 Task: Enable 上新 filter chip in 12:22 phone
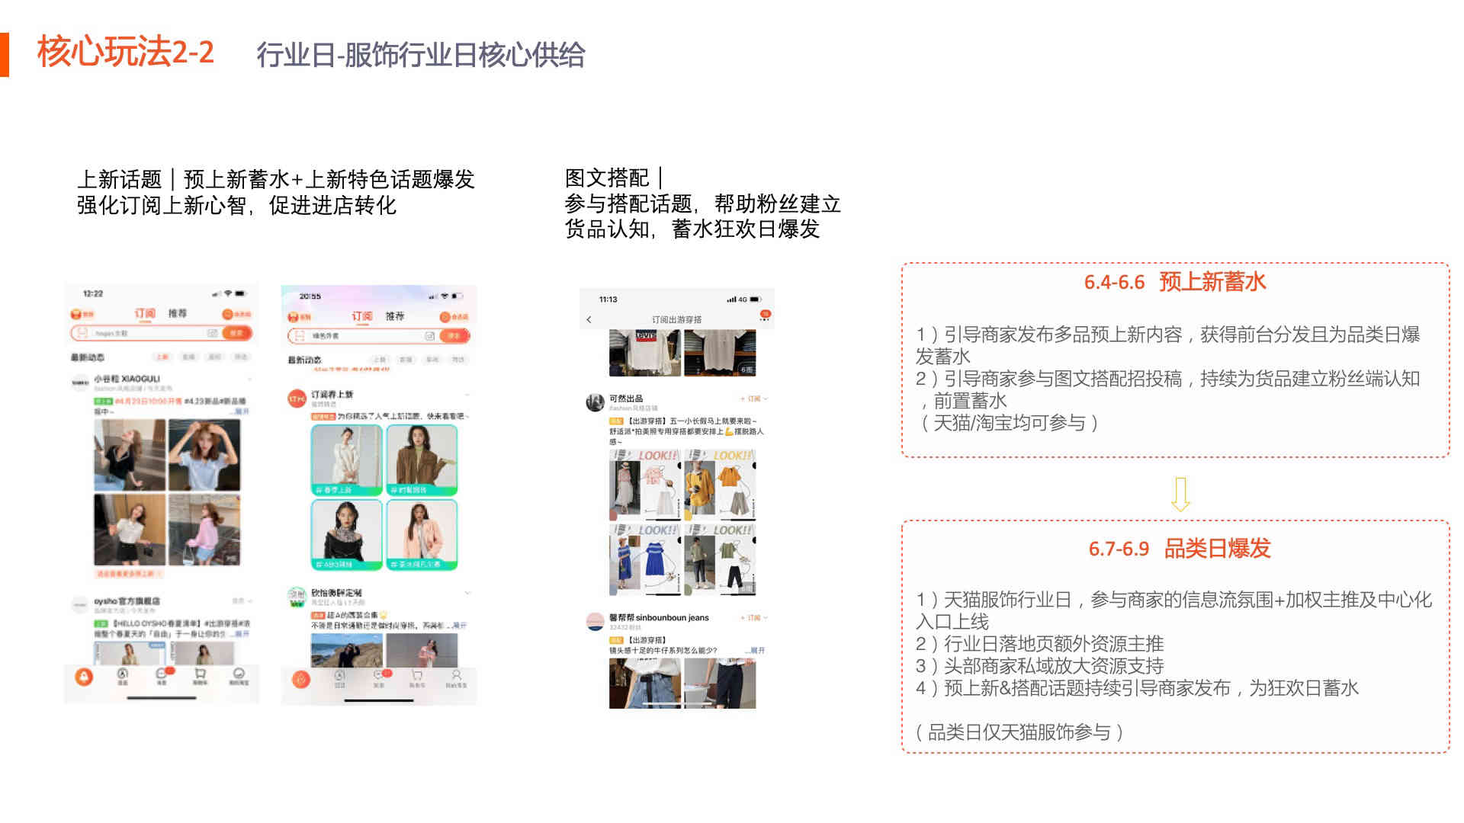(x=162, y=357)
